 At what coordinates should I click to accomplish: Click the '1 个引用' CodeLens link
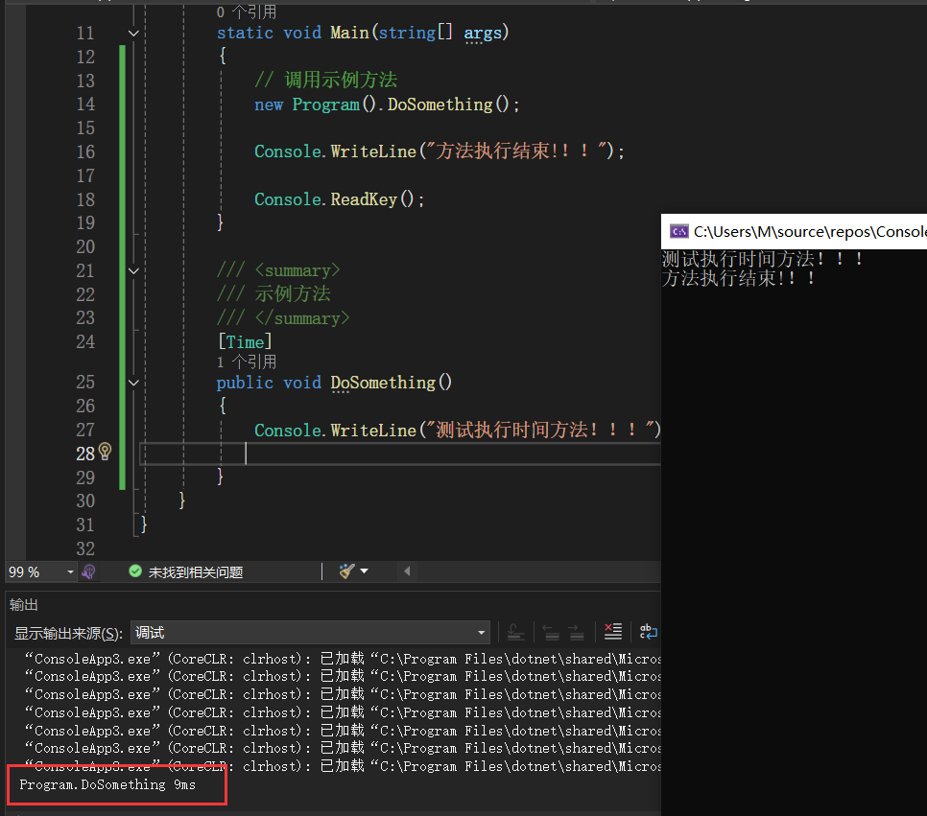(247, 361)
